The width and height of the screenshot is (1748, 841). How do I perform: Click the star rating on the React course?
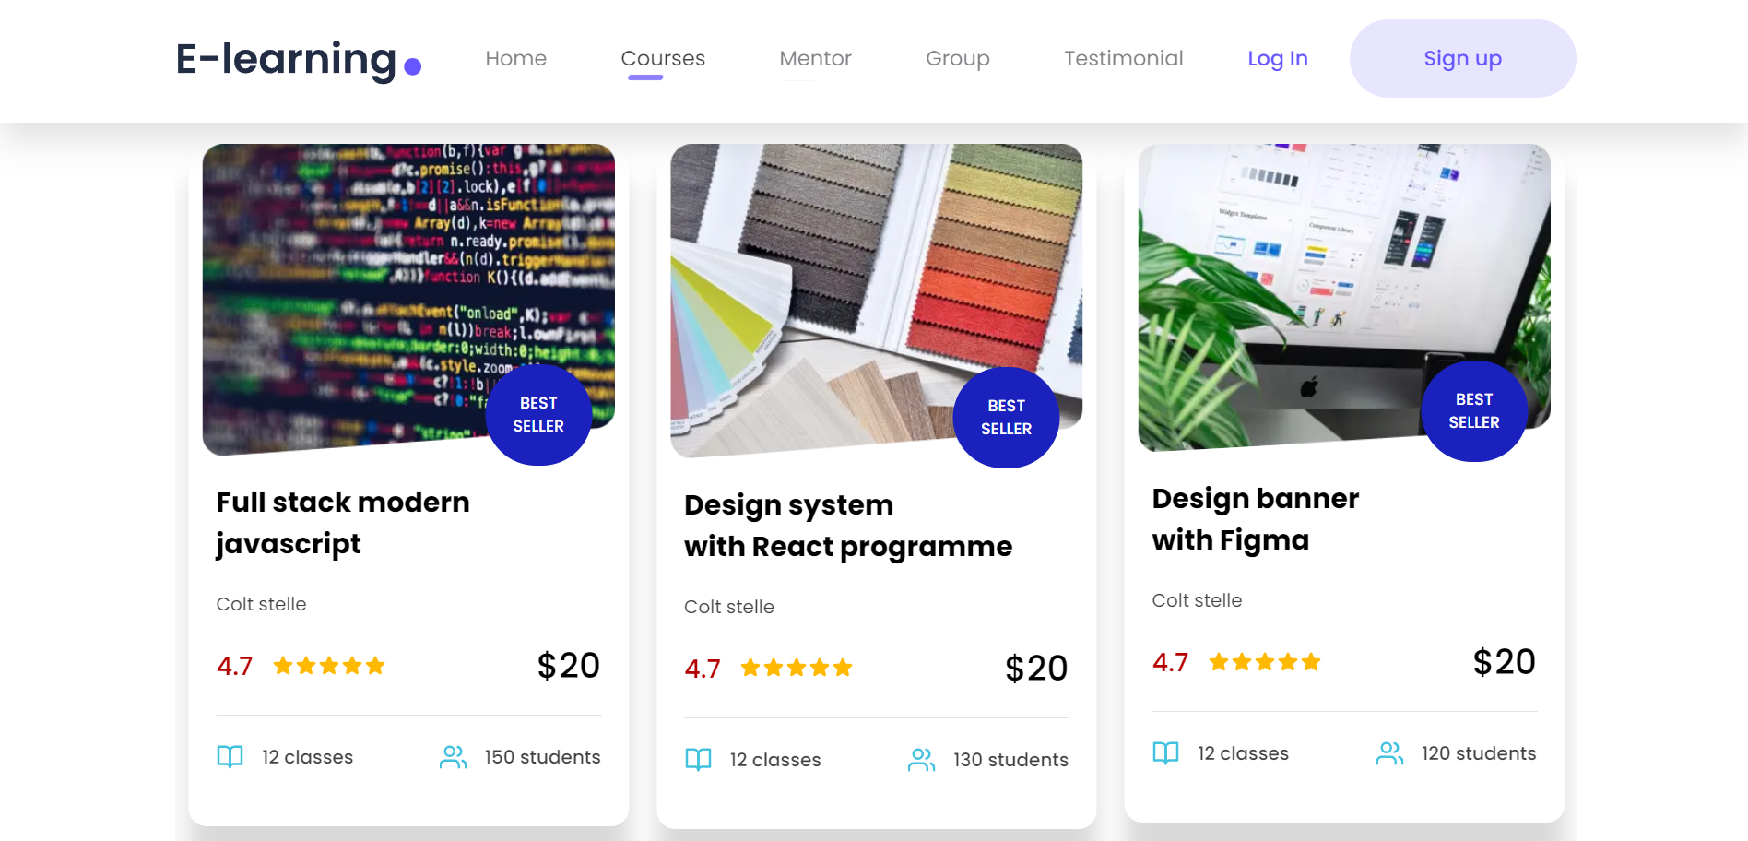[x=797, y=668]
